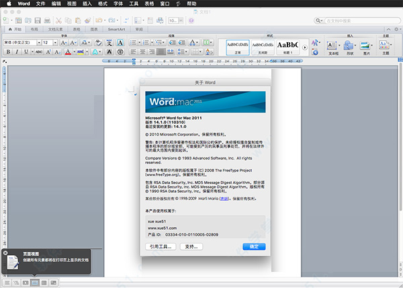Click the Themes Aa icon
403x288 pixels.
tap(384, 45)
